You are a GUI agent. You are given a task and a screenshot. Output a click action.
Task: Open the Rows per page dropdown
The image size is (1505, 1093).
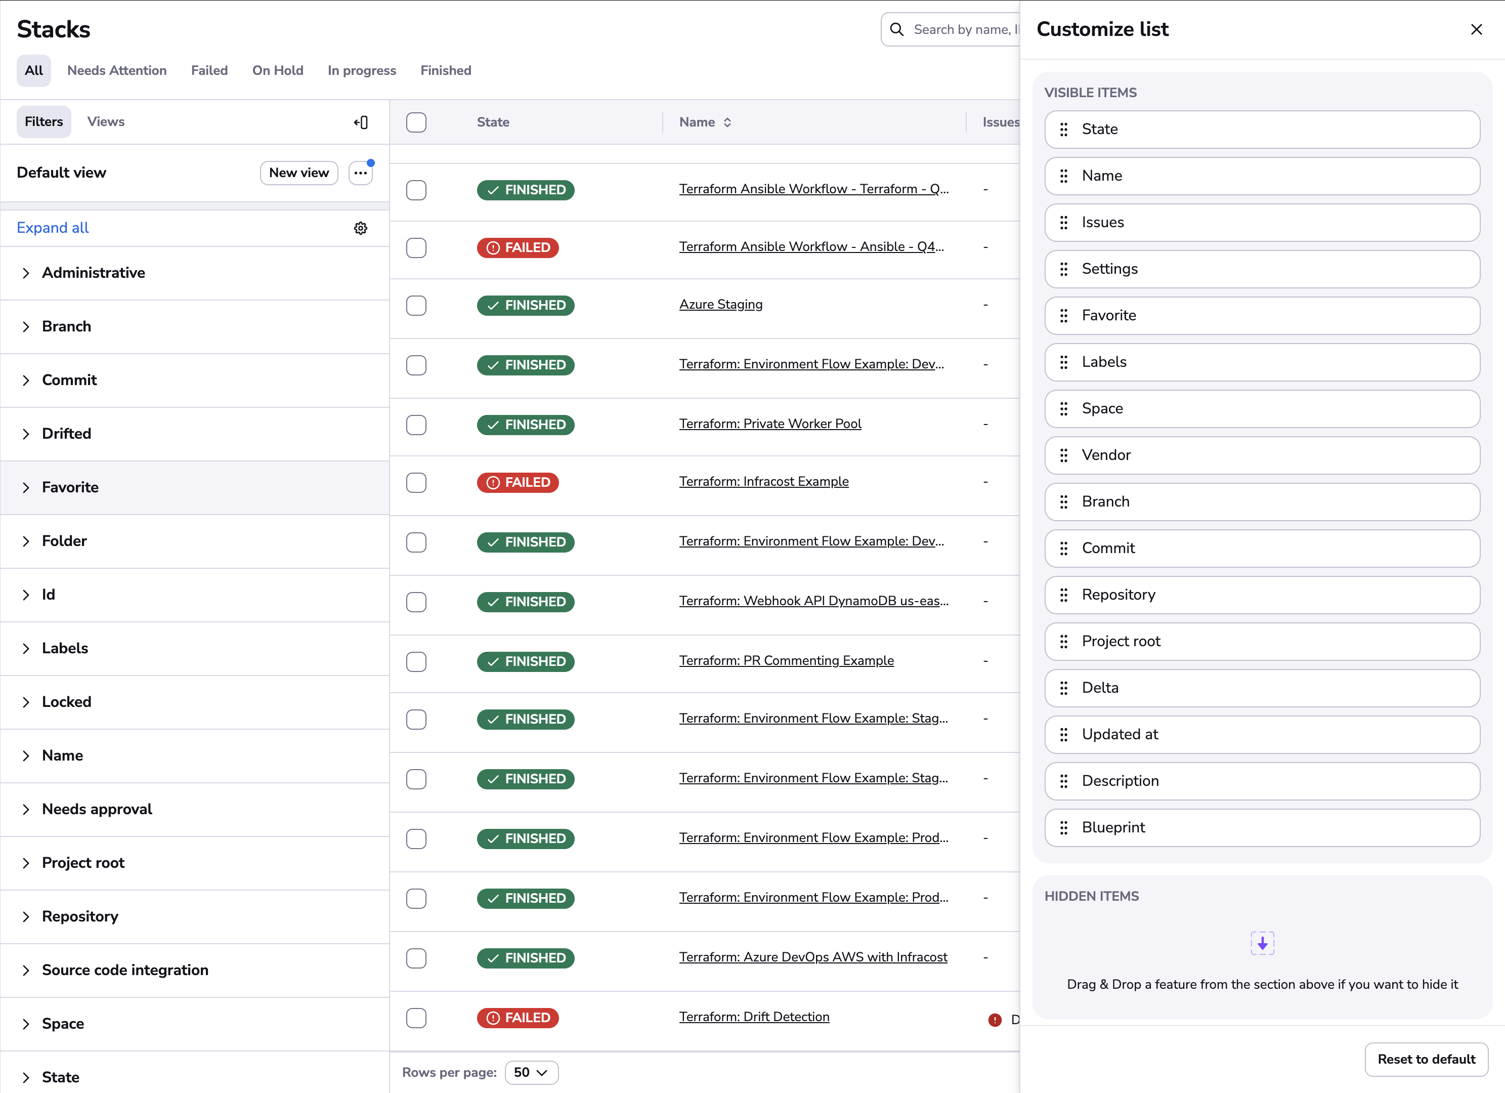tap(531, 1072)
